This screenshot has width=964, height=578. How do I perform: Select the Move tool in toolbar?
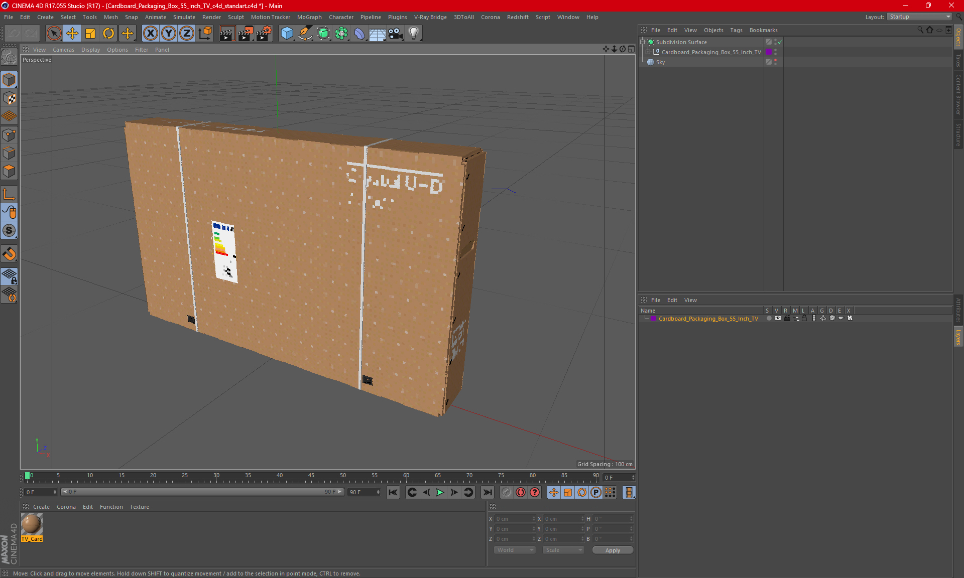click(72, 33)
